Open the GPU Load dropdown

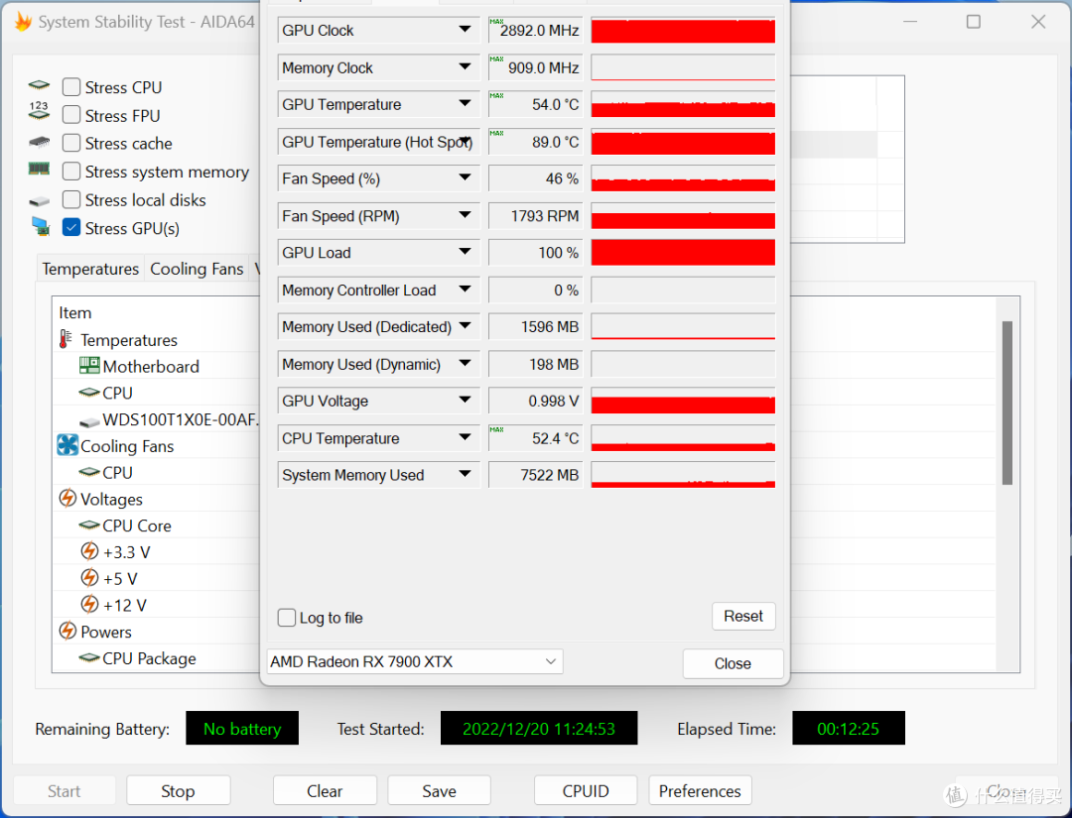pos(378,253)
